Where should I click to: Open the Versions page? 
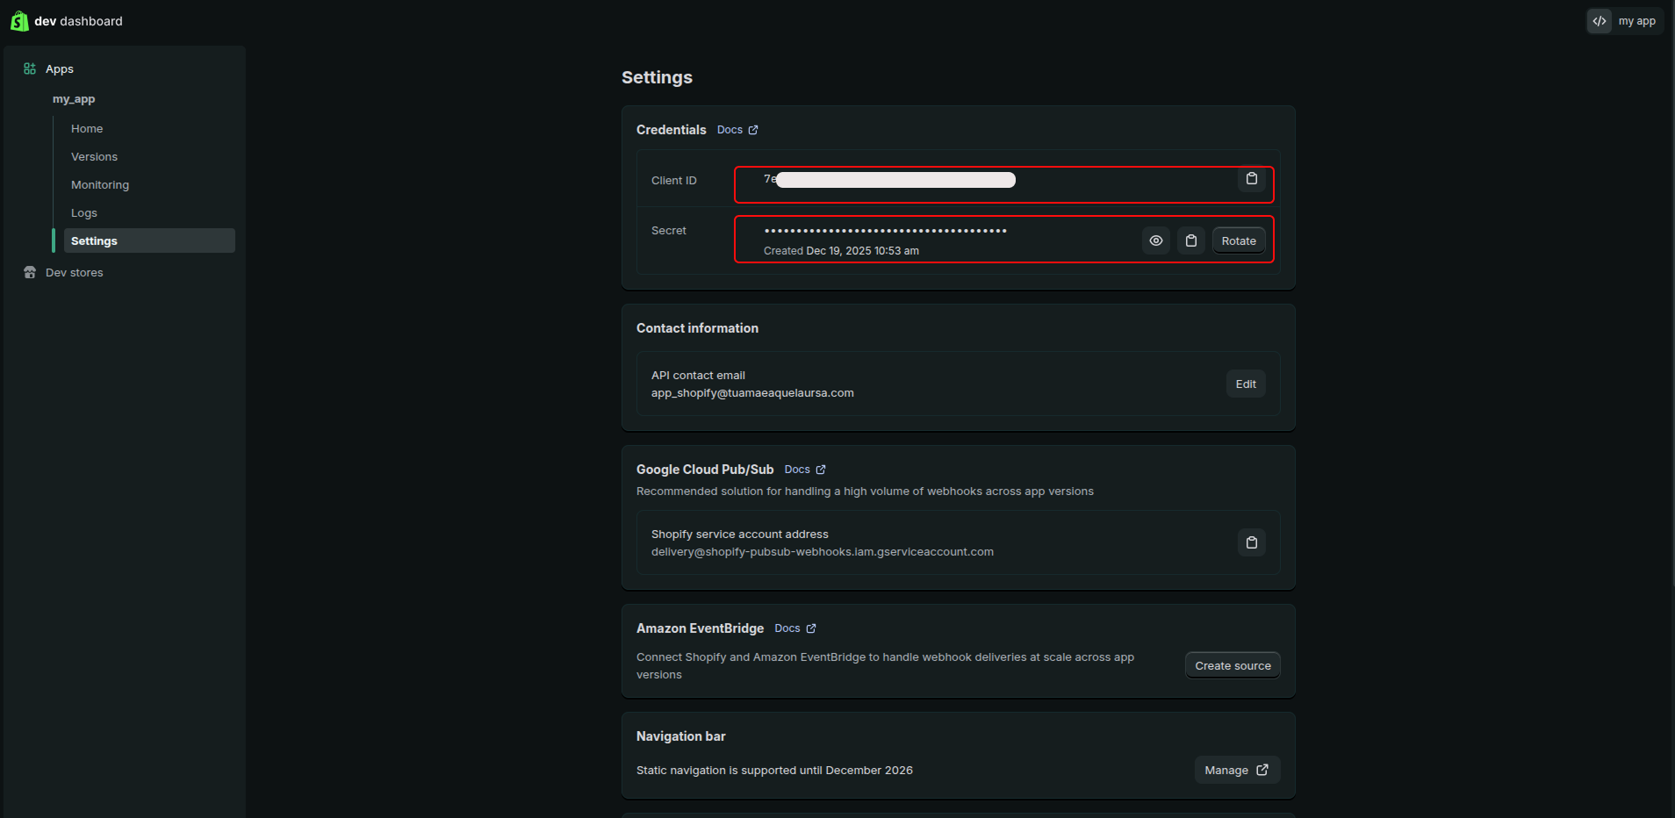94,156
